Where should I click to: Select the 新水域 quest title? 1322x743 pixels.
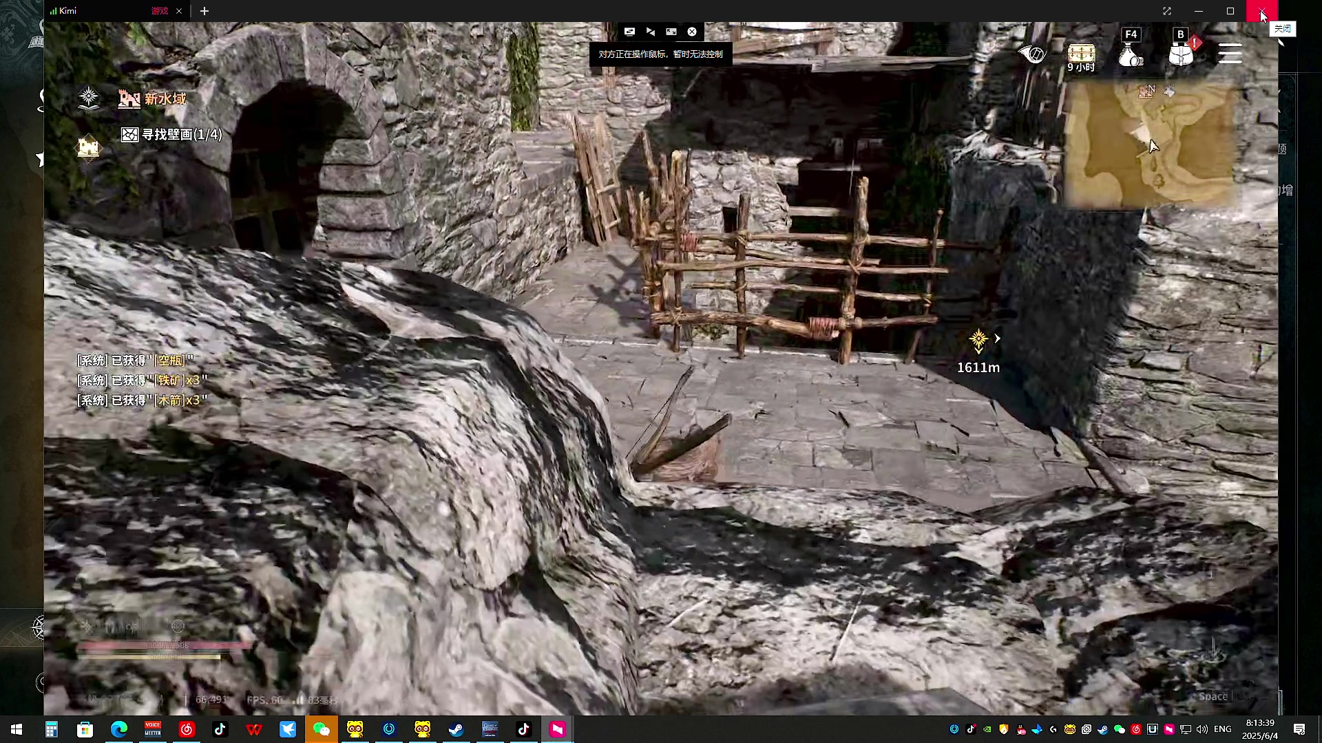click(165, 99)
